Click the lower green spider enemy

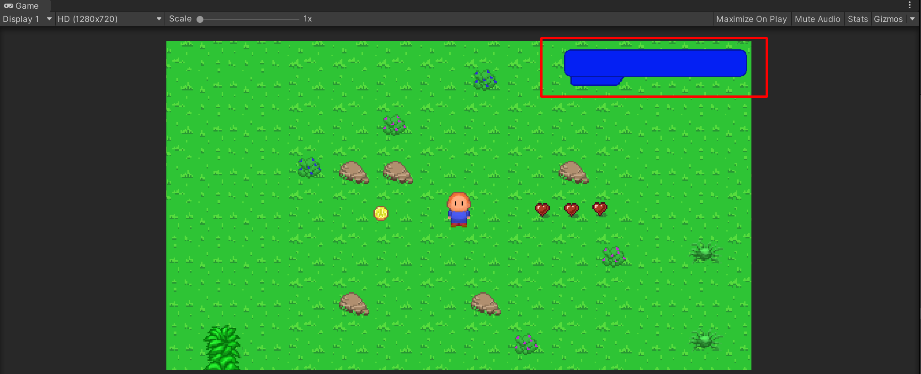point(704,340)
